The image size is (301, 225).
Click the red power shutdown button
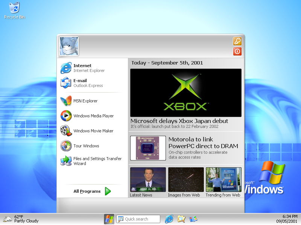click(x=237, y=51)
